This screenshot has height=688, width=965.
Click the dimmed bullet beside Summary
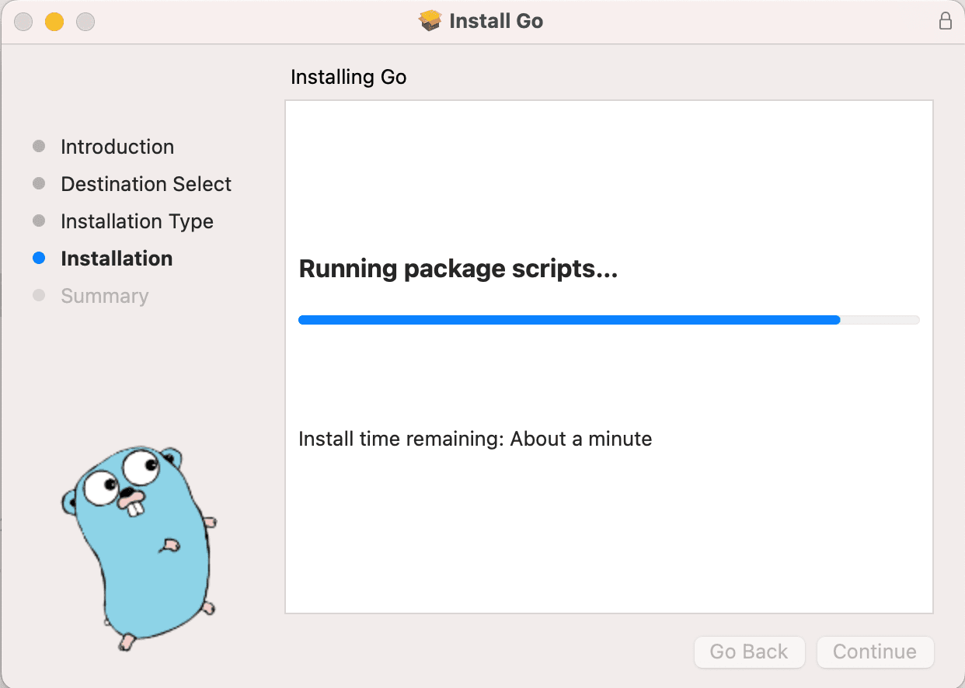(x=39, y=296)
